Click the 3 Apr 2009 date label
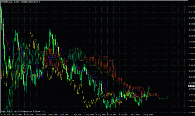This screenshot has height=116, width=195. [x=64, y=115]
